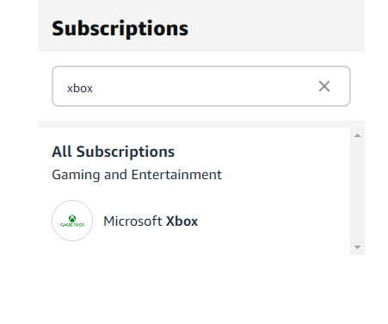Click the GAME PASS text inside logo
Viewport: 388px width, 324px height.
click(72, 225)
